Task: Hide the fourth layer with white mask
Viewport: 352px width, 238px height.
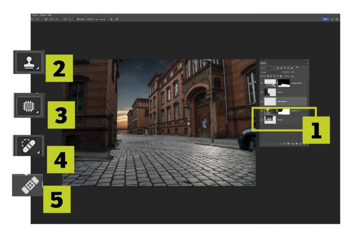Action: tap(261, 111)
